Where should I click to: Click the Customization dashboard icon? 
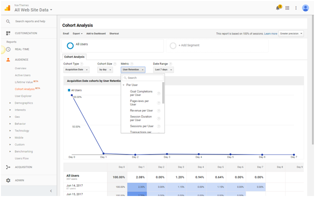point(8,33)
